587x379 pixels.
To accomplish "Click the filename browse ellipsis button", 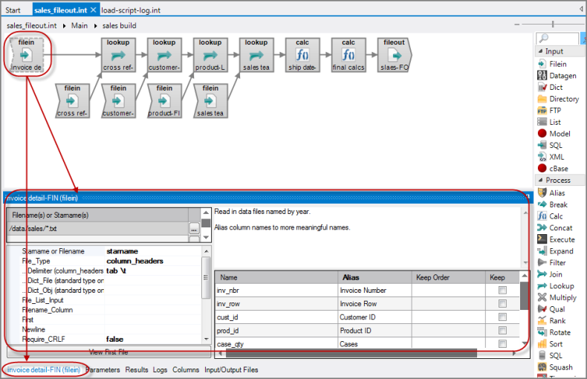I will click(x=194, y=228).
